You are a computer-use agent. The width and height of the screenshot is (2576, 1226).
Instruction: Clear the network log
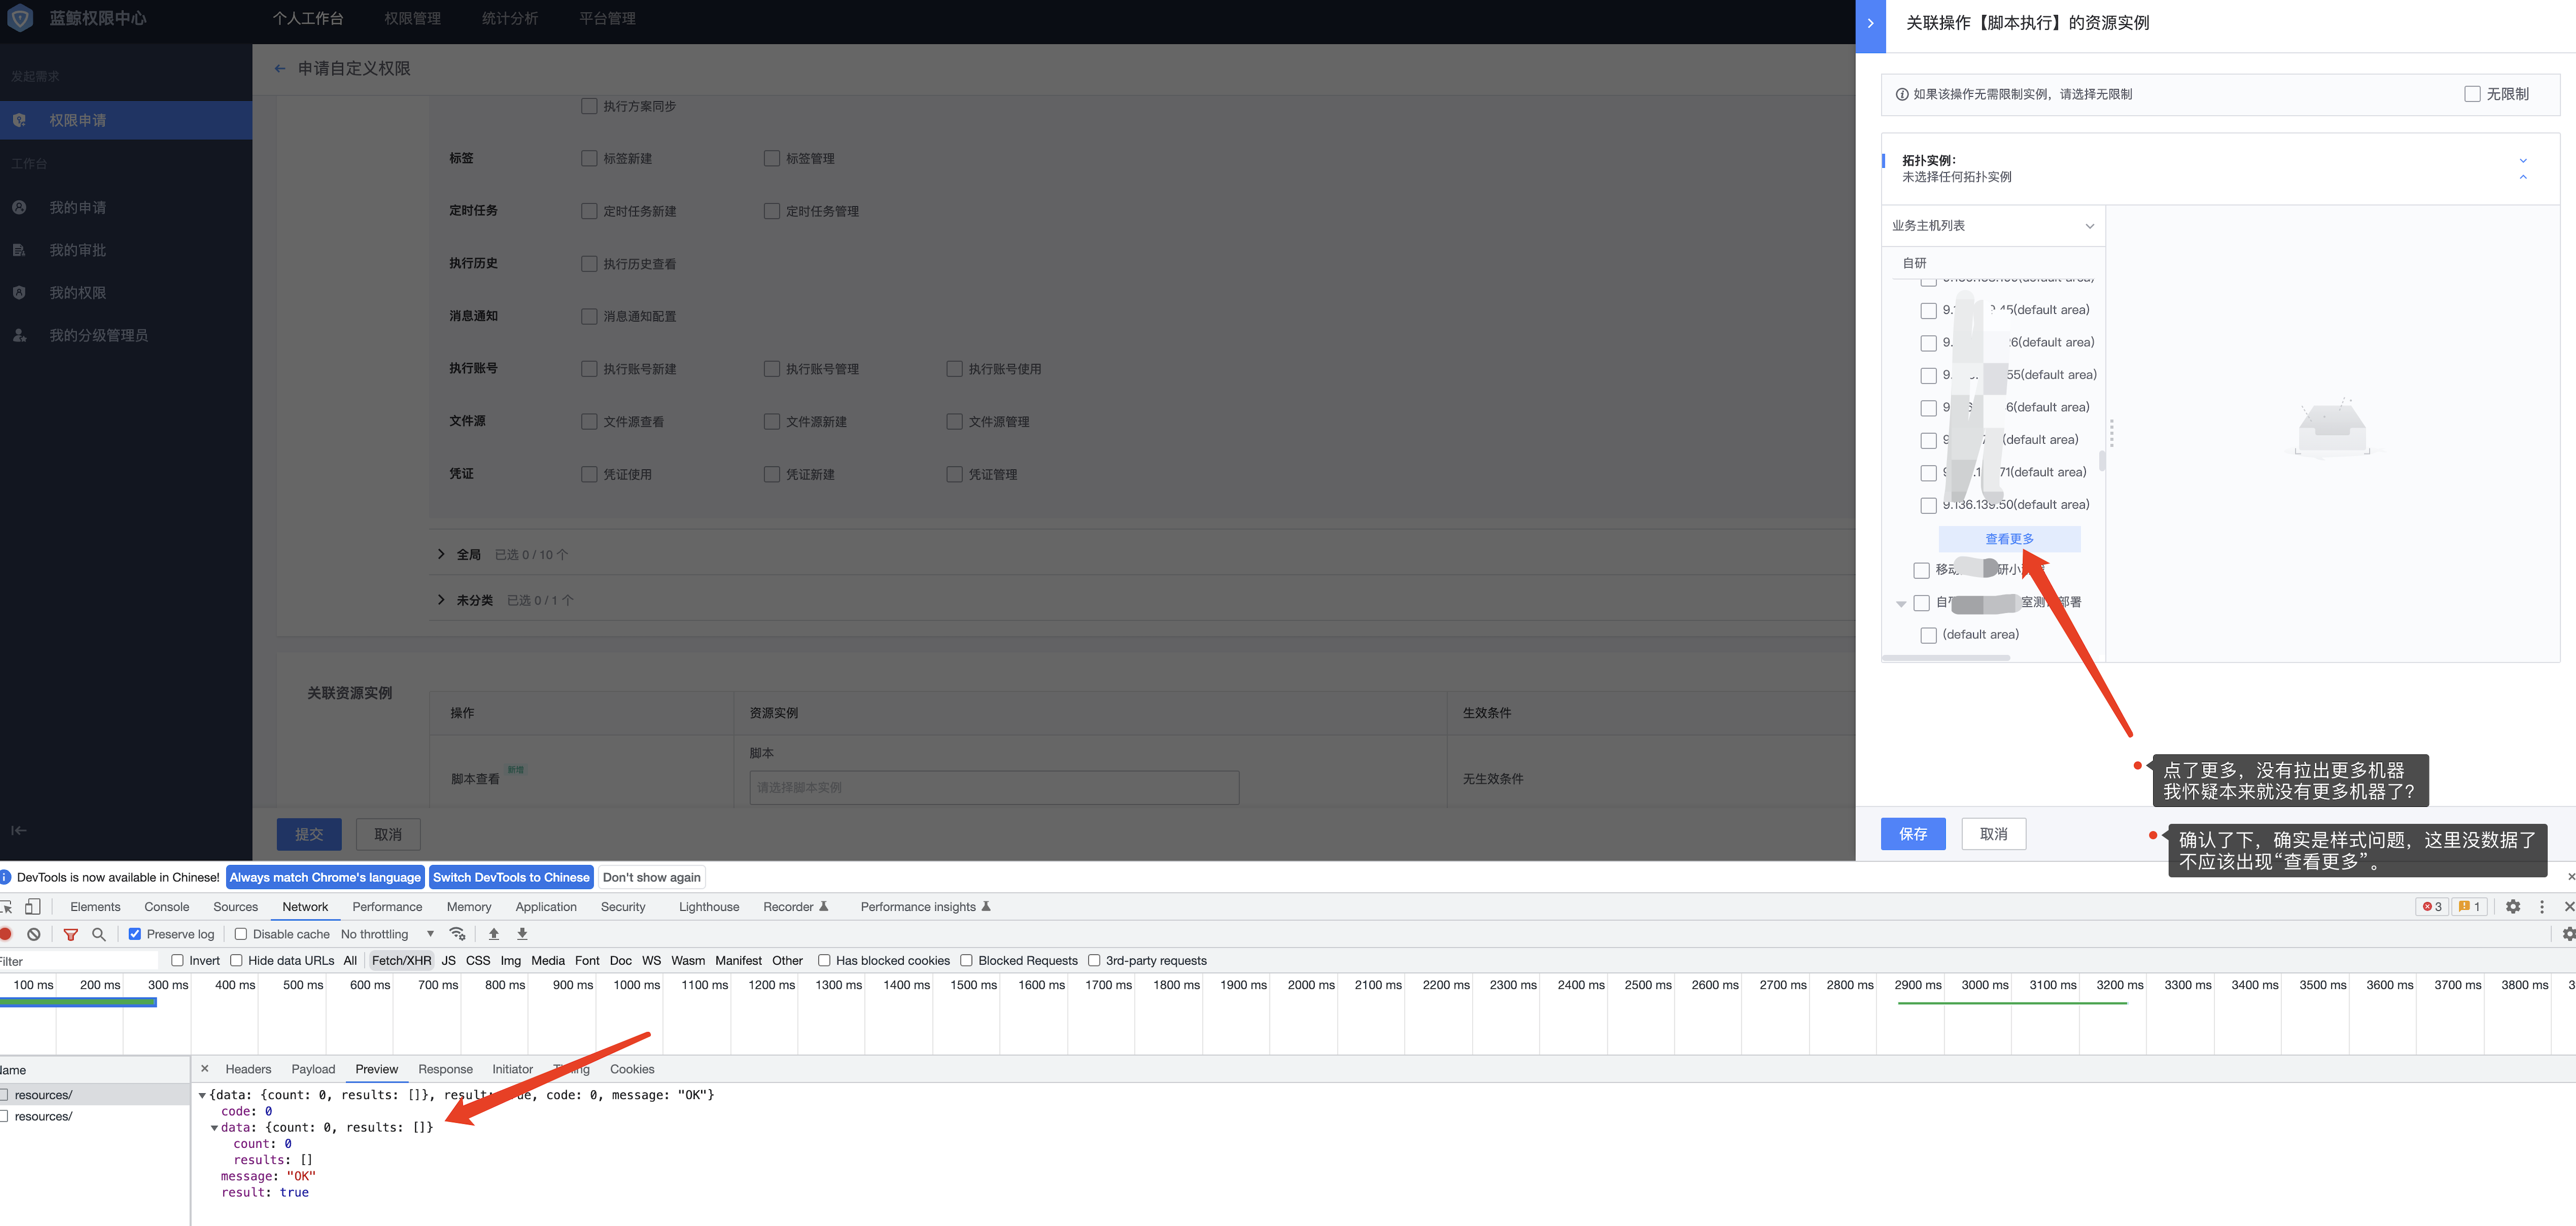point(34,934)
